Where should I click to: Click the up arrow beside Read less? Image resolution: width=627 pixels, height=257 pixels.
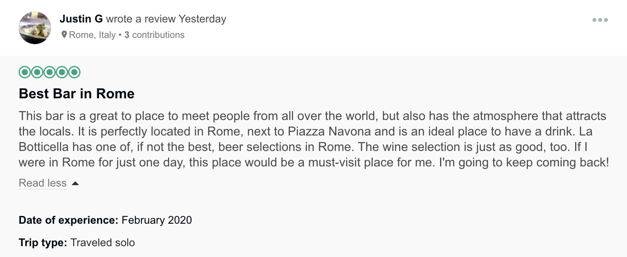[x=75, y=183]
